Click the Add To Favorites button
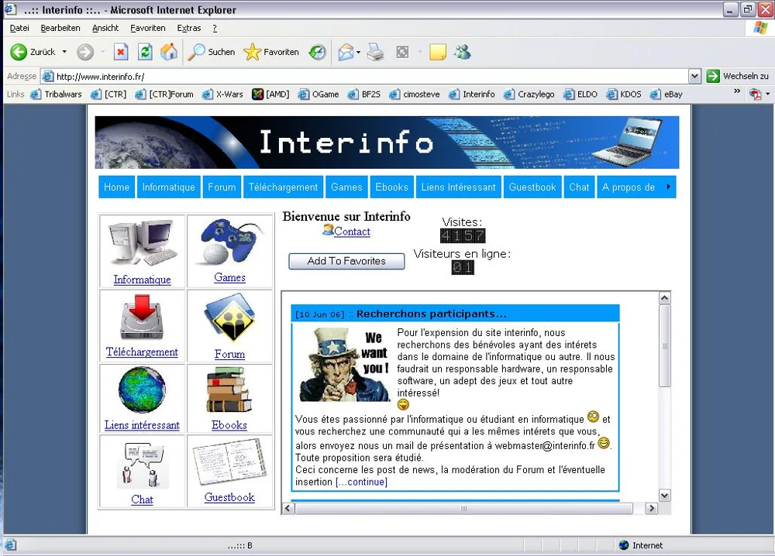The width and height of the screenshot is (775, 556). pos(346,261)
